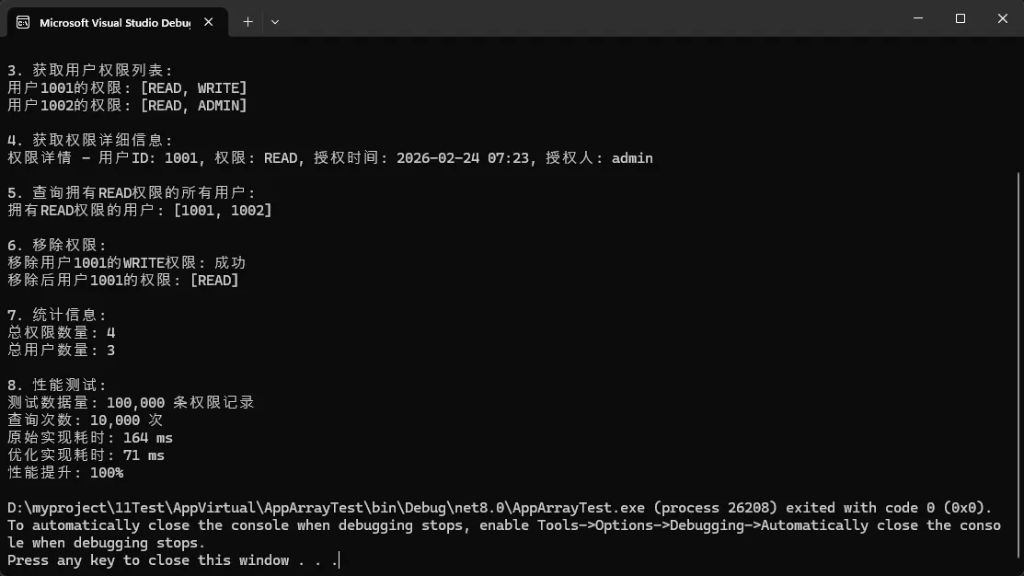1024x576 pixels.
Task: Click the user 1001 "[READ, WRITE]" output line
Action: pos(127,88)
